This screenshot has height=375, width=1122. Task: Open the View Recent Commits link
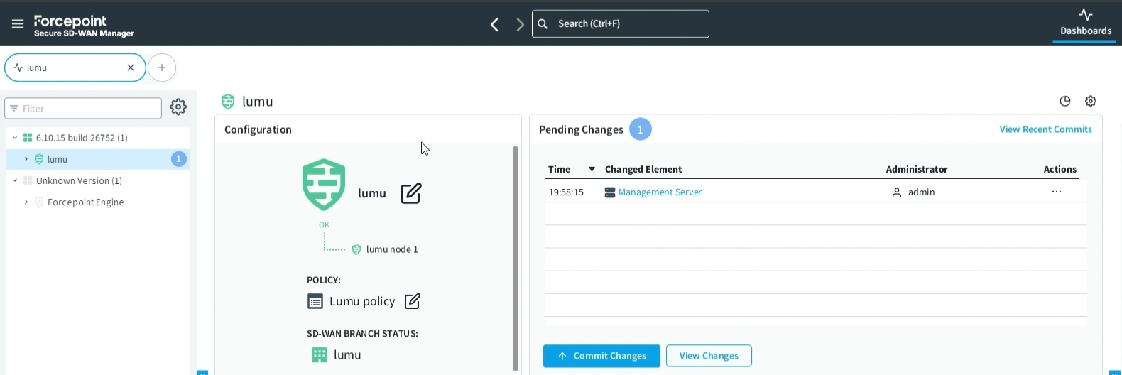pos(1045,129)
